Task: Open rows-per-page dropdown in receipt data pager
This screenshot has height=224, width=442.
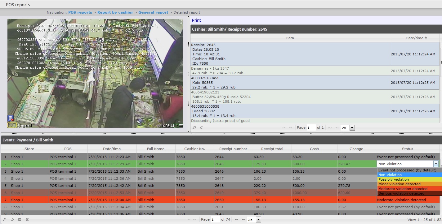Action: tap(352, 127)
